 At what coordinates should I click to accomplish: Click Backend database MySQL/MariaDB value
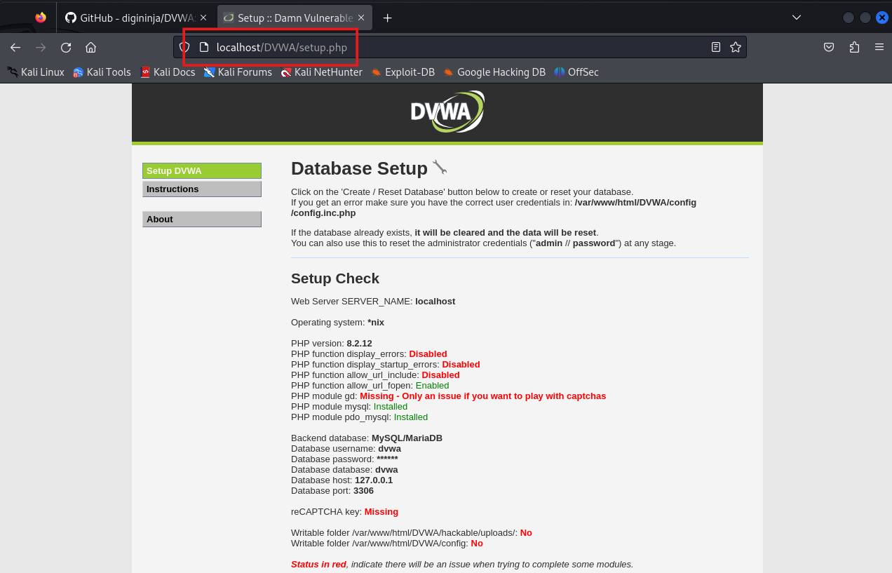[407, 438]
